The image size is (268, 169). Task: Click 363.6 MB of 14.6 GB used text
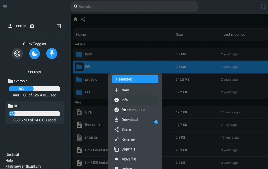click(x=34, y=120)
